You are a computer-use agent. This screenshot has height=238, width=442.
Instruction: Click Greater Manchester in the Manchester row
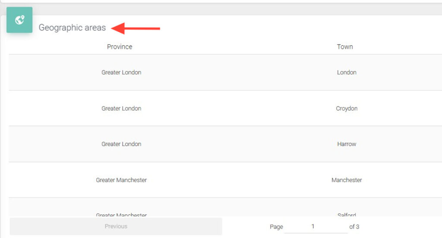tap(121, 180)
